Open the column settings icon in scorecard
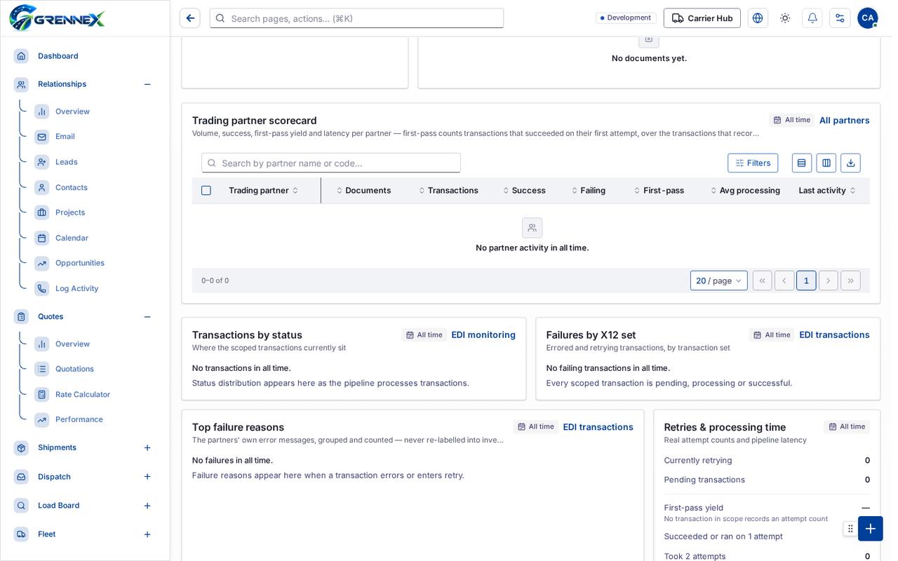Screen dimensions: 898x561 pos(826,163)
